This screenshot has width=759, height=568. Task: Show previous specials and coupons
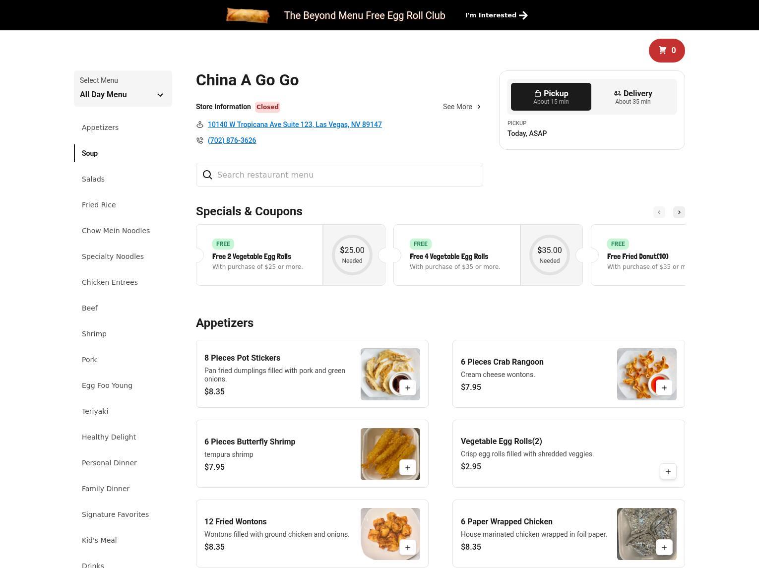pos(659,212)
